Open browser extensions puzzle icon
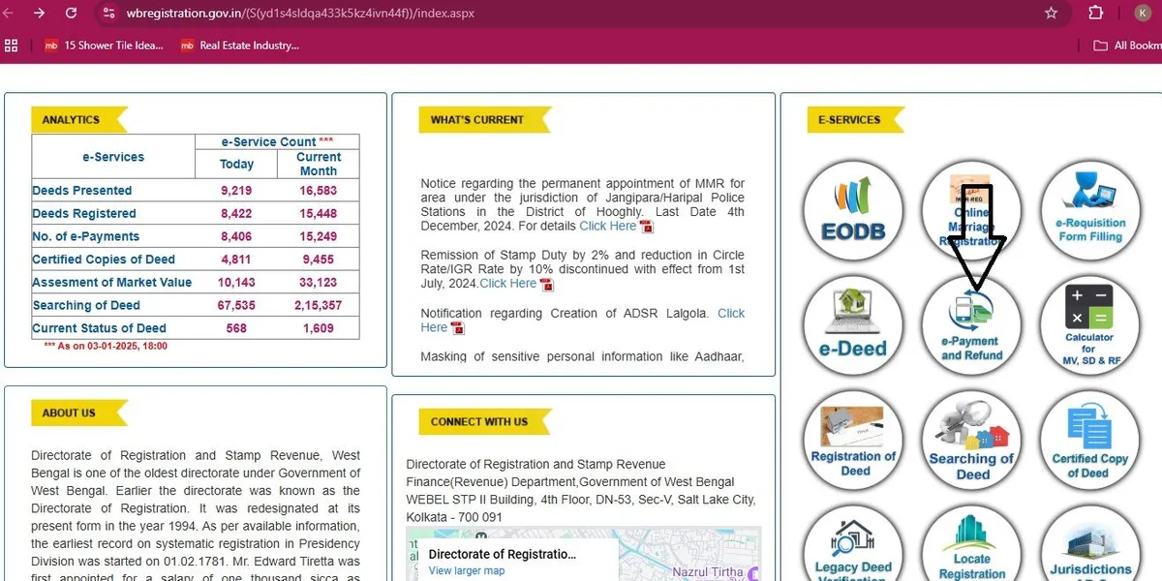This screenshot has width=1162, height=581. [x=1095, y=14]
